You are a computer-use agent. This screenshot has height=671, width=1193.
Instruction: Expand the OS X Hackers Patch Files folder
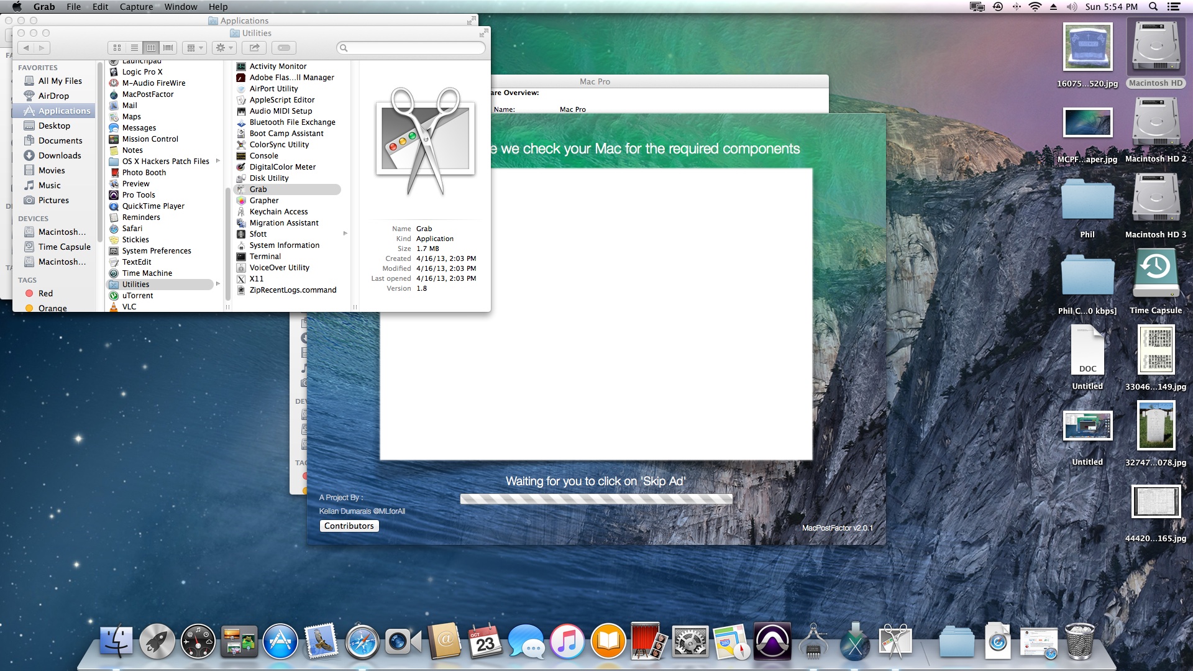click(x=218, y=161)
